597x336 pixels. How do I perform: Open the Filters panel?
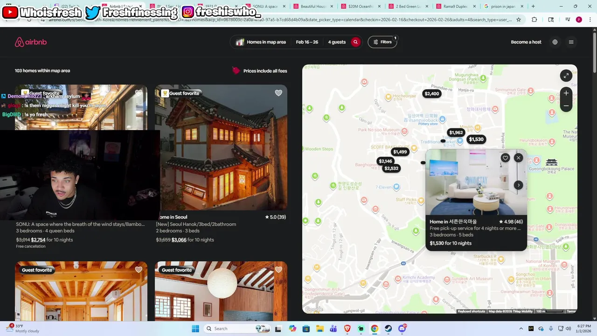coord(382,42)
